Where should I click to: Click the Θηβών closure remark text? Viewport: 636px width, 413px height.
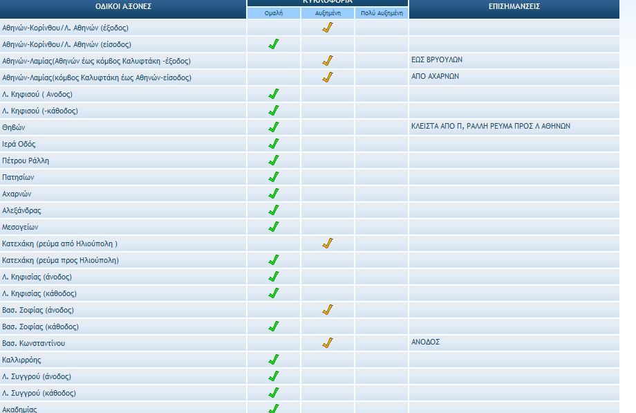[x=490, y=127]
